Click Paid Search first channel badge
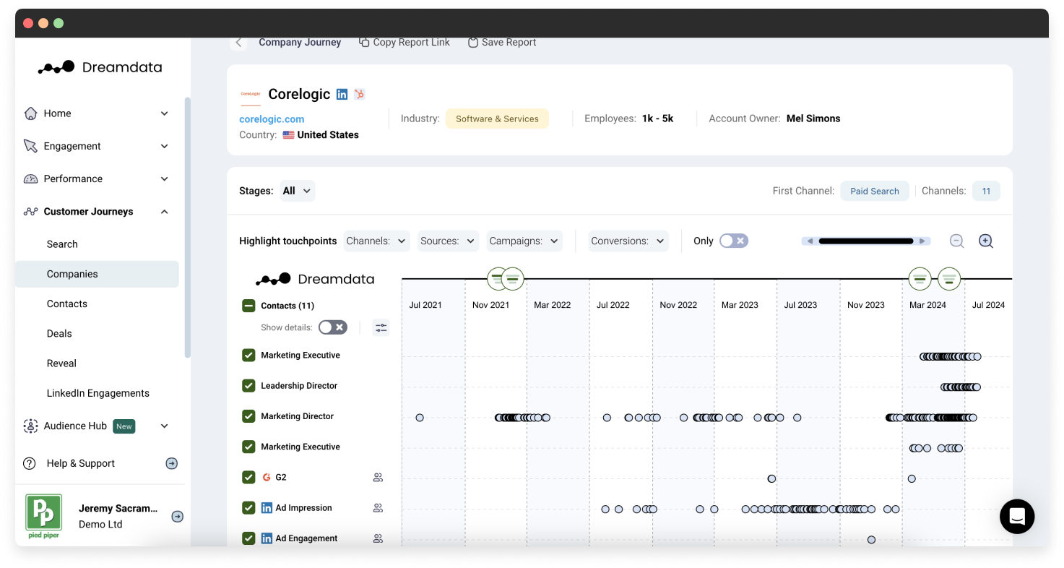1064x568 pixels. (x=875, y=191)
